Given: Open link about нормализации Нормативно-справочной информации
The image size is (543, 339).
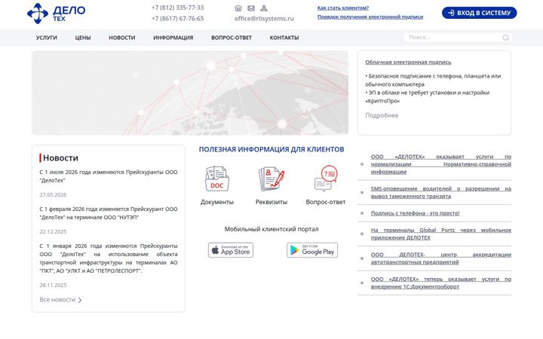Looking at the screenshot, I should click(x=441, y=164).
